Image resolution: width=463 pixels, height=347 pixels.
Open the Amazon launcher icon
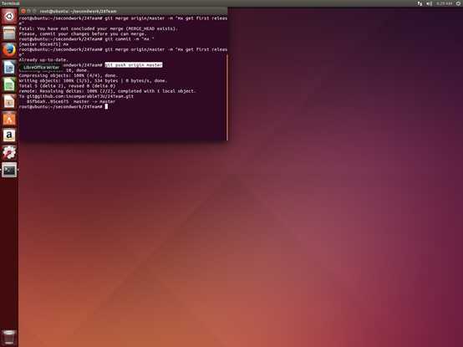tap(9, 135)
